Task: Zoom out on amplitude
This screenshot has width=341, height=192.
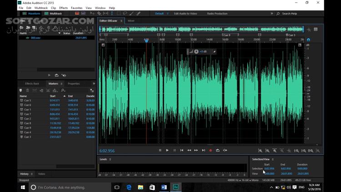Action: pos(267,151)
